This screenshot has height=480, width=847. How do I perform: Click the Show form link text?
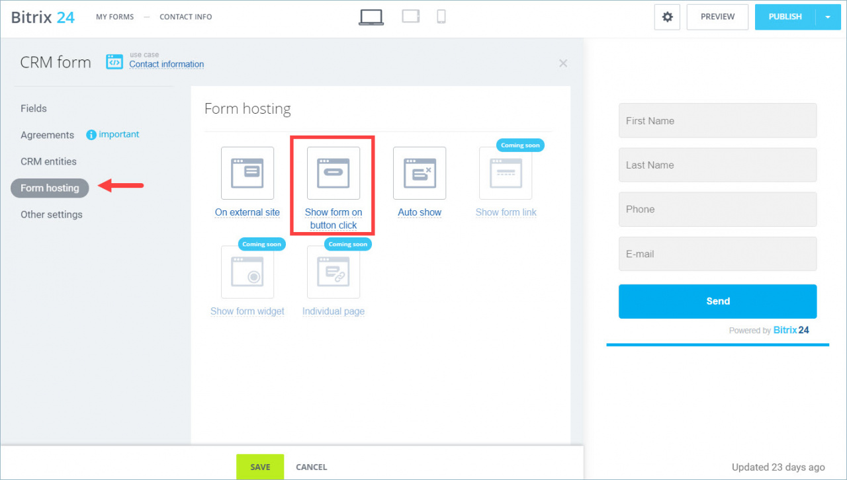[506, 212]
